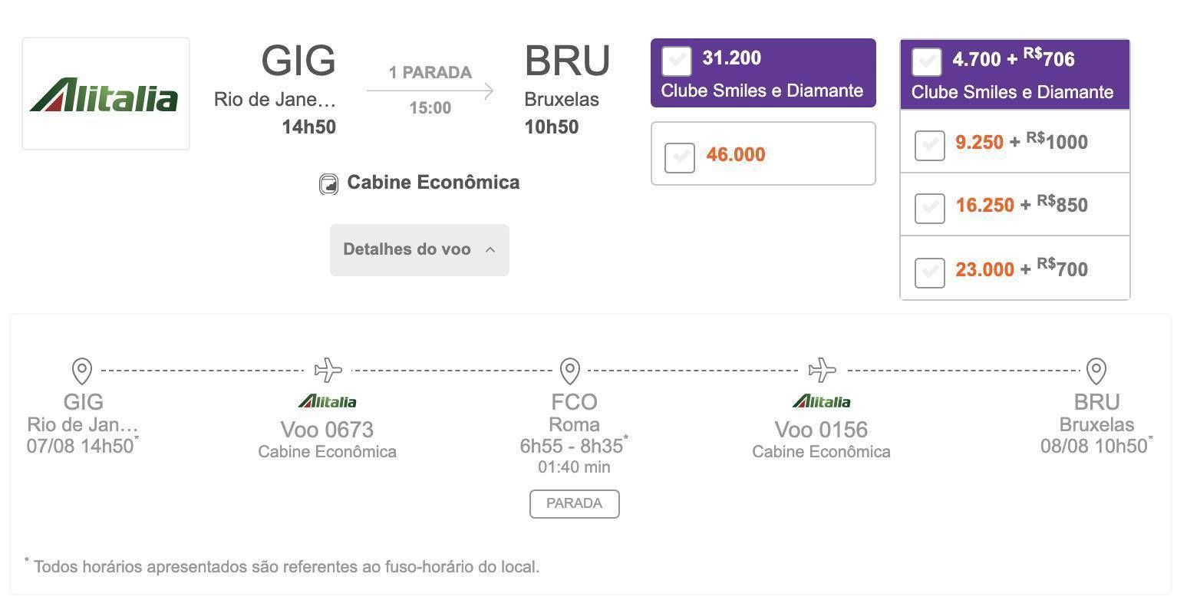Click the Alitalia logo above Voo 0673
Viewport: 1177px width, 600px height.
[x=328, y=401]
